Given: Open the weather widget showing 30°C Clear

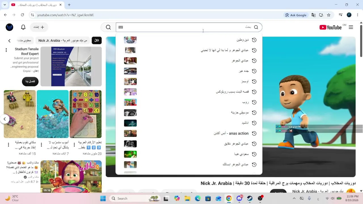Looking at the screenshot, I should click(x=12, y=198).
